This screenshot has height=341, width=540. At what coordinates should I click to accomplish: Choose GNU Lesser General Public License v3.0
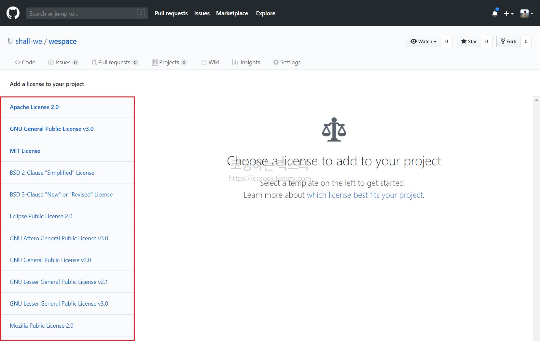pos(68,304)
